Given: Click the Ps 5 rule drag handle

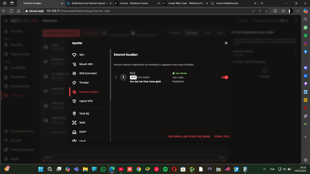Looking at the screenshot, I should coord(116,77).
